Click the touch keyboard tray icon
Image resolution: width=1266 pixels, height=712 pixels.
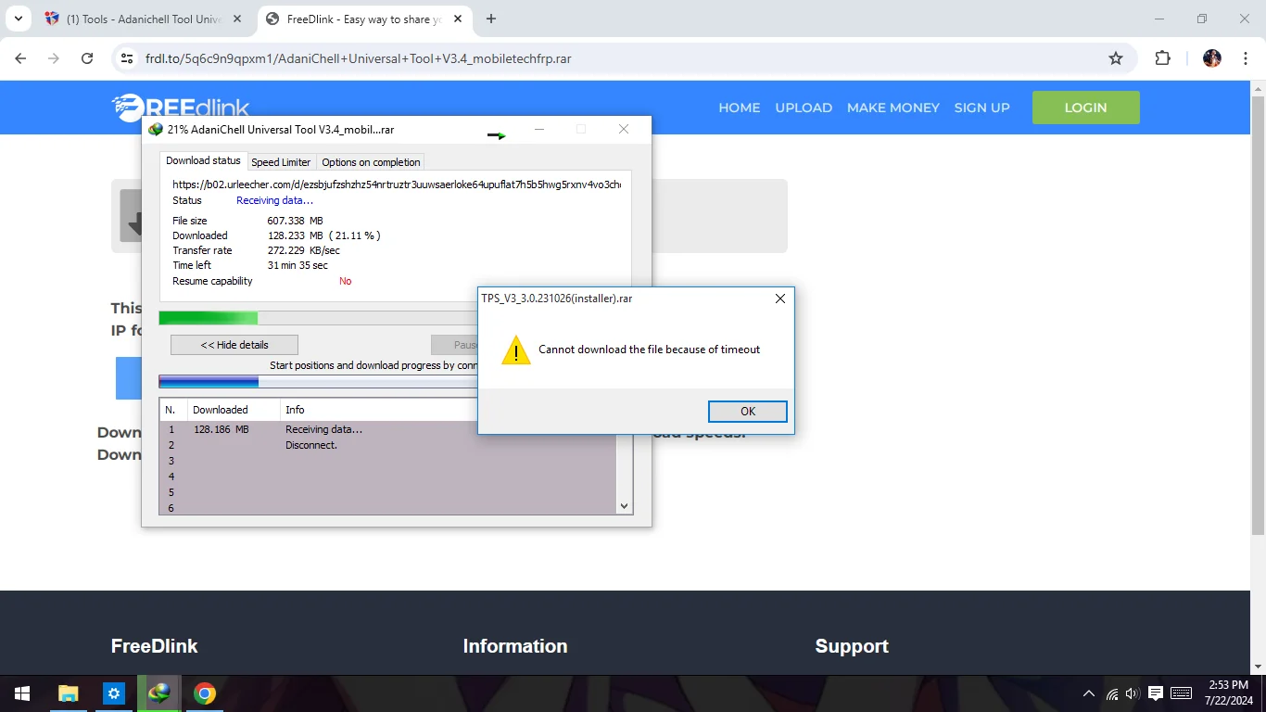pos(1181,693)
